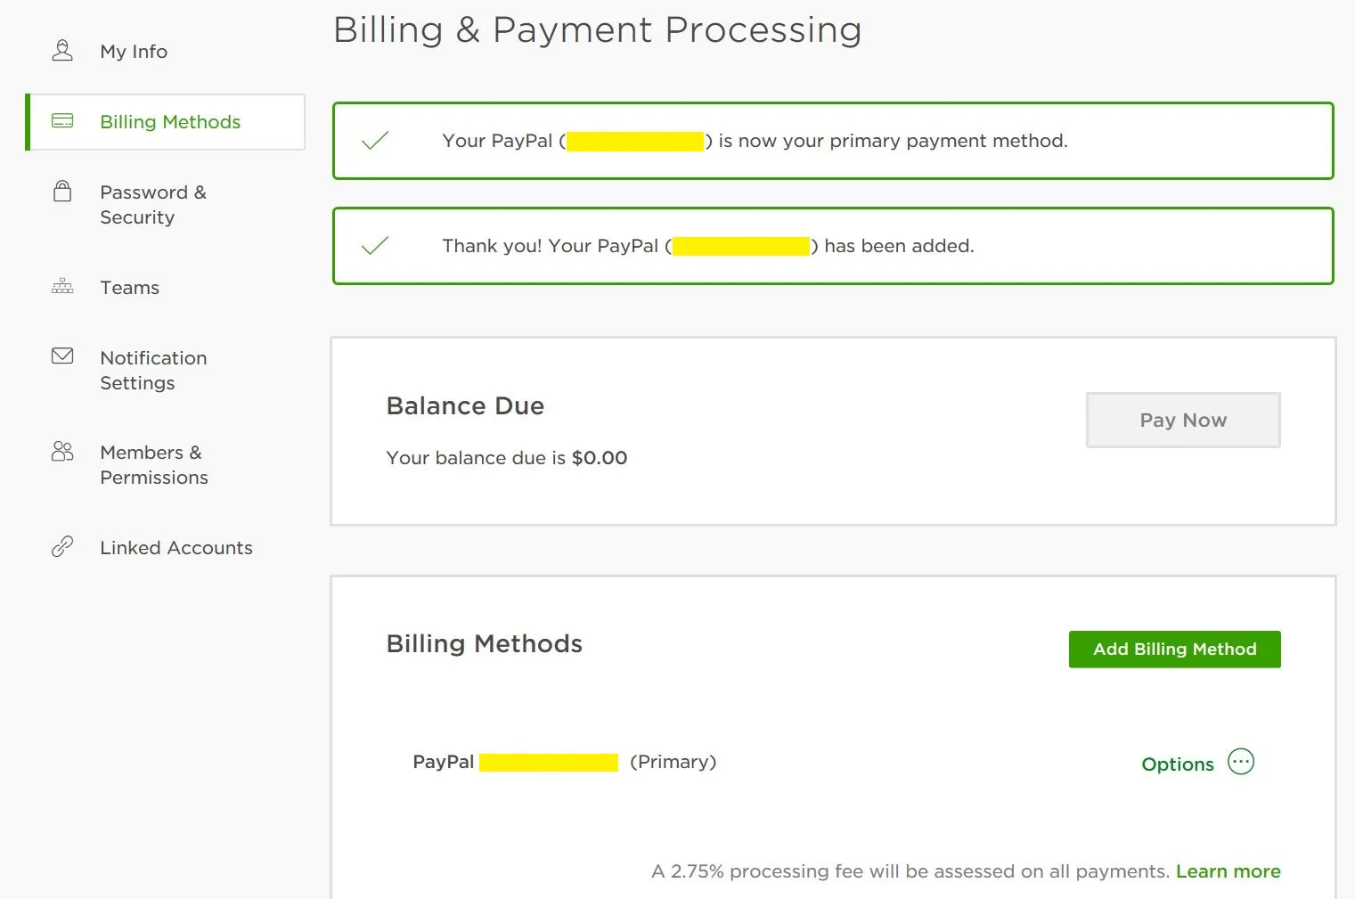Go to Password & Security settings
This screenshot has width=1355, height=899.
coord(153,205)
